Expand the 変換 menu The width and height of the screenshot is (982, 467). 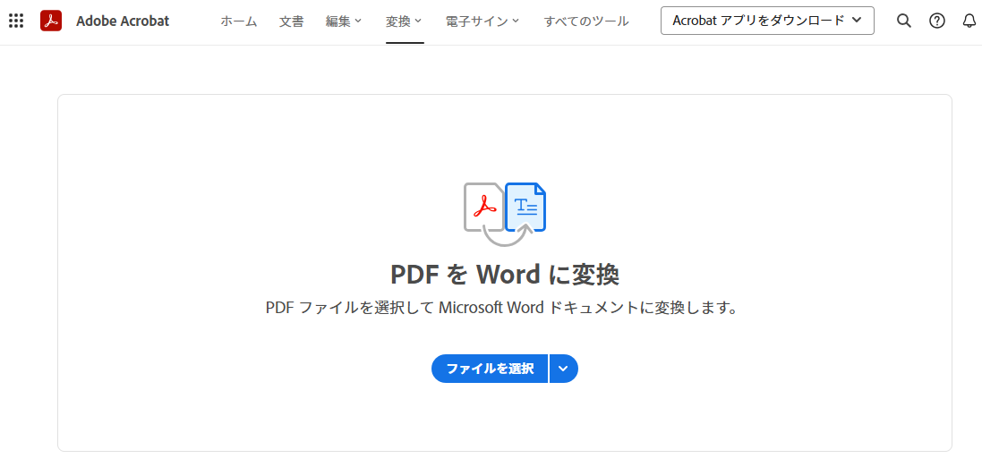click(x=404, y=21)
